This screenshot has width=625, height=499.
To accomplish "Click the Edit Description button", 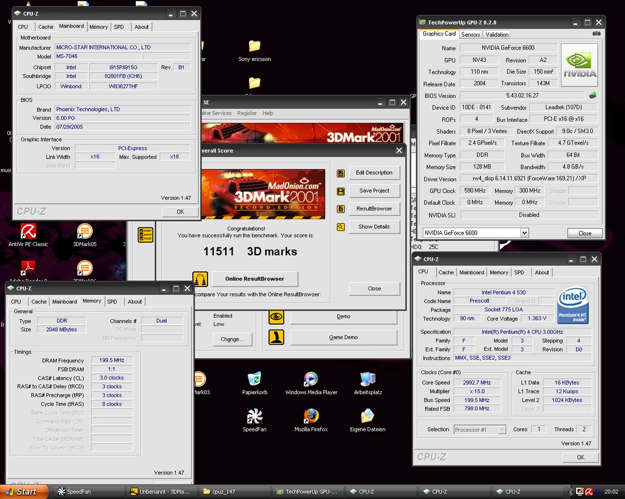I will [x=374, y=172].
